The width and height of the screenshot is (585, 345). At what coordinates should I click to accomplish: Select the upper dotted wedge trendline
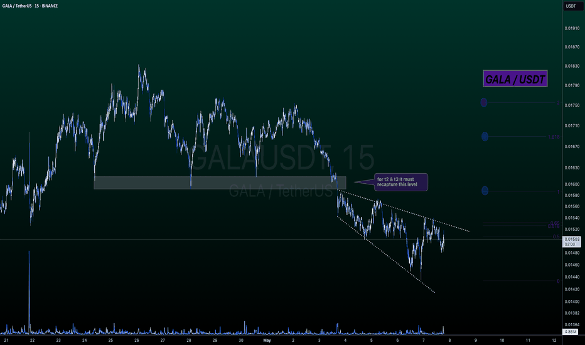(403, 210)
